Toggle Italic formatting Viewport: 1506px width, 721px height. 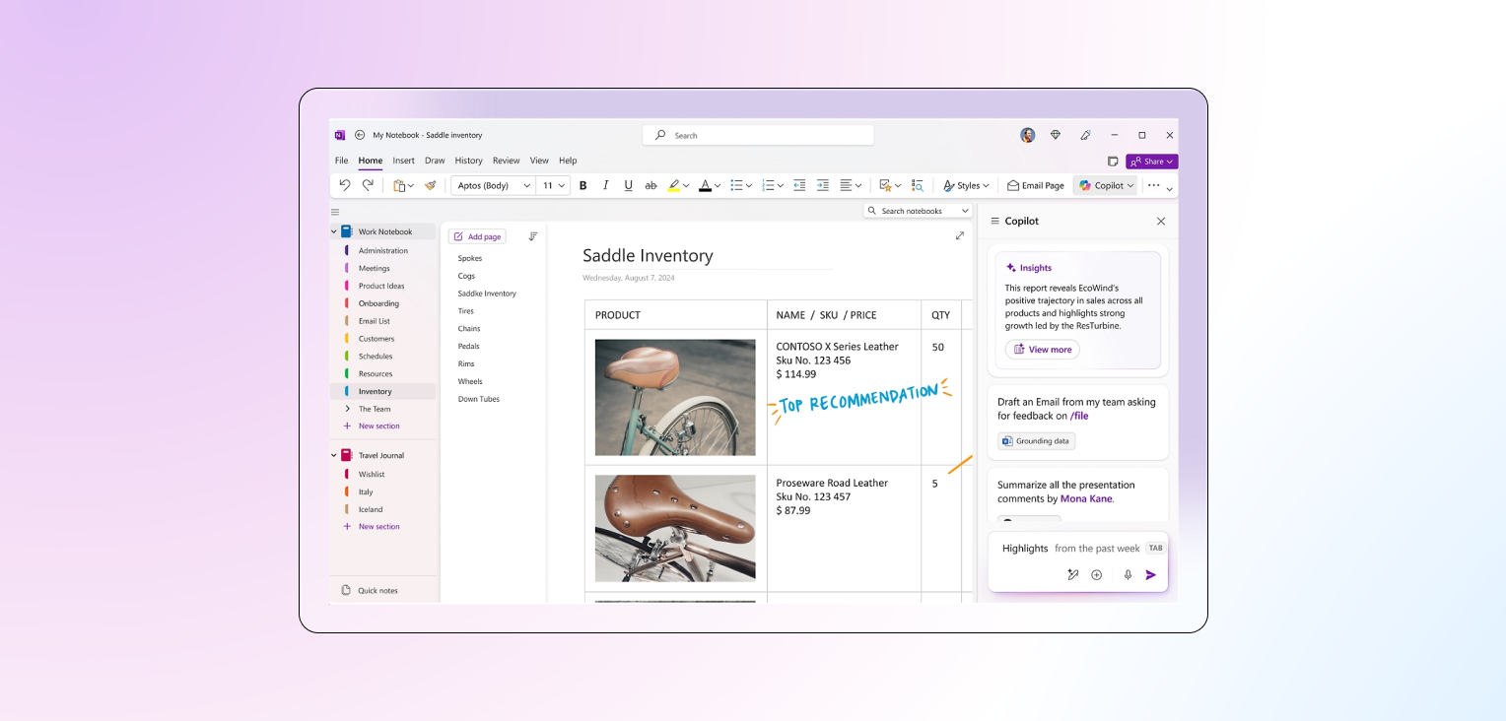(x=605, y=185)
